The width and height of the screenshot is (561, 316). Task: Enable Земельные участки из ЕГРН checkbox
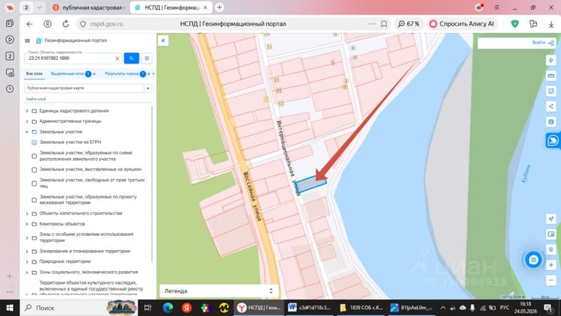point(34,142)
